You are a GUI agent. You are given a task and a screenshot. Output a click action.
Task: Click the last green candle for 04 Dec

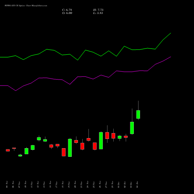138,114
